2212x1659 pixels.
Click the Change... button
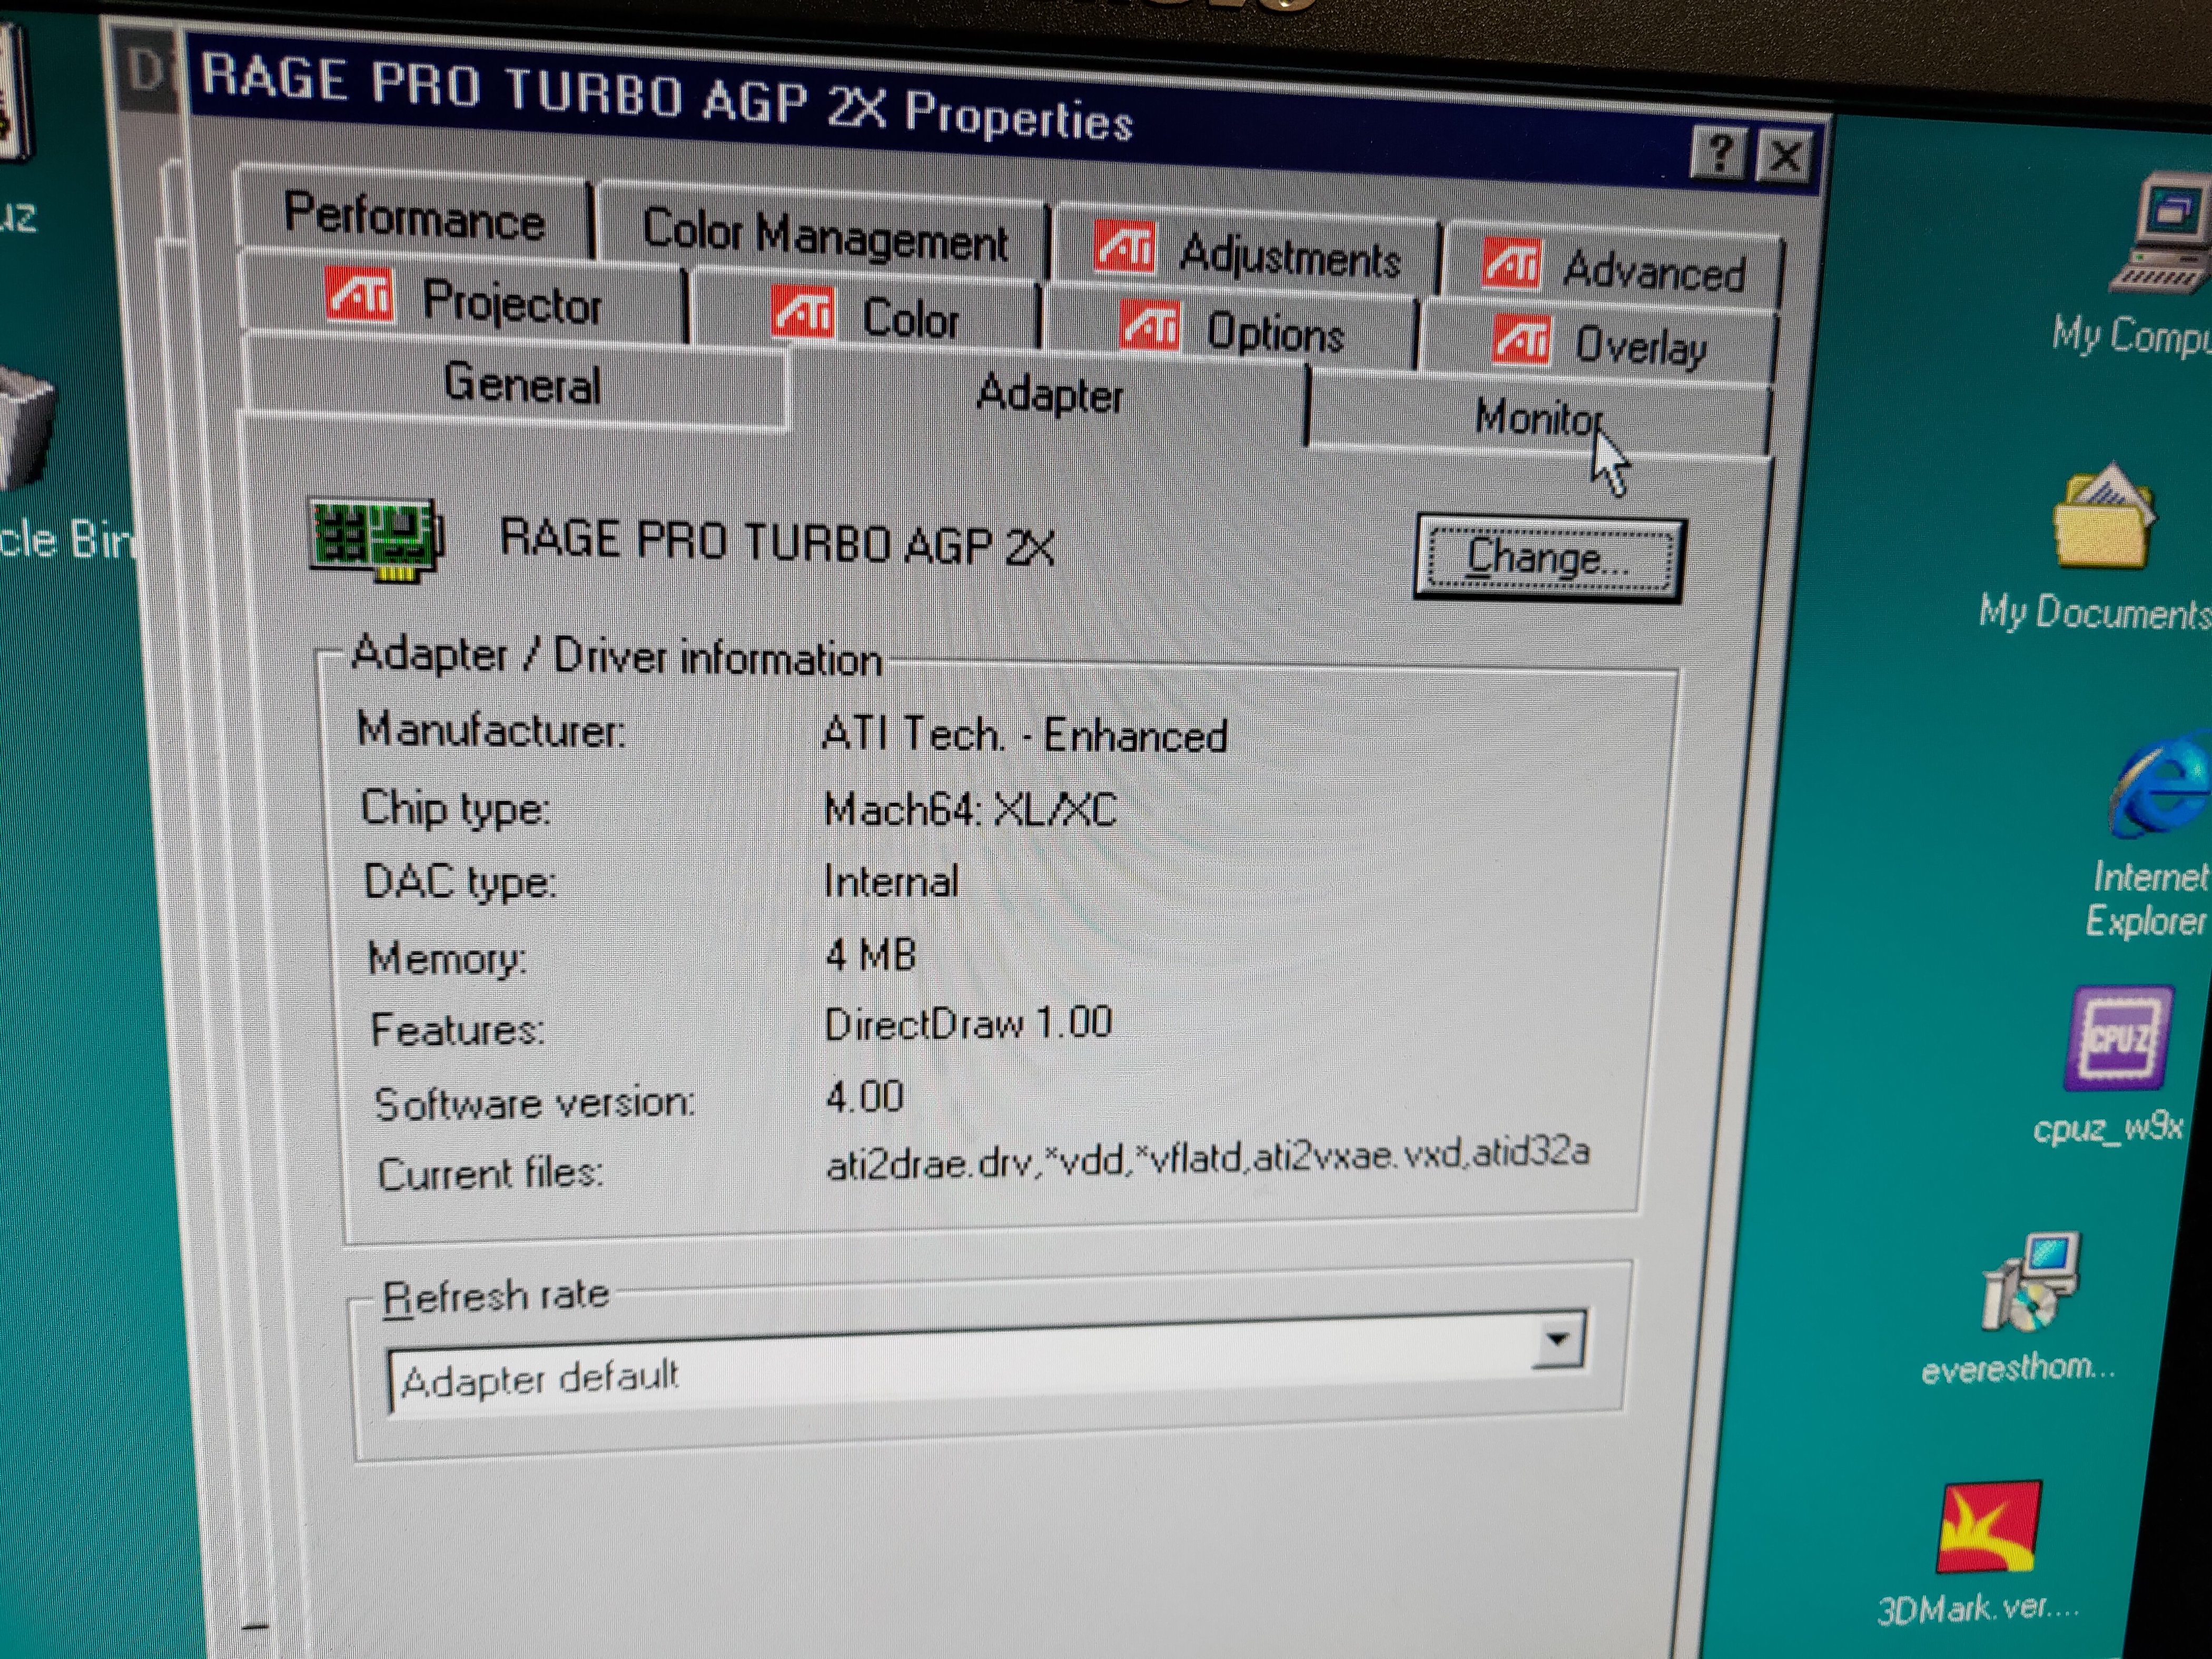pos(1548,558)
